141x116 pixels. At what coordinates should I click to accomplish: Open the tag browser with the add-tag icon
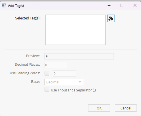[111, 18]
